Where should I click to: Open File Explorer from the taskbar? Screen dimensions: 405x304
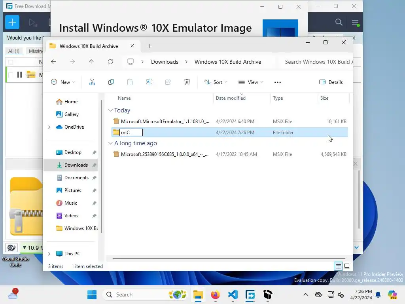point(198,294)
